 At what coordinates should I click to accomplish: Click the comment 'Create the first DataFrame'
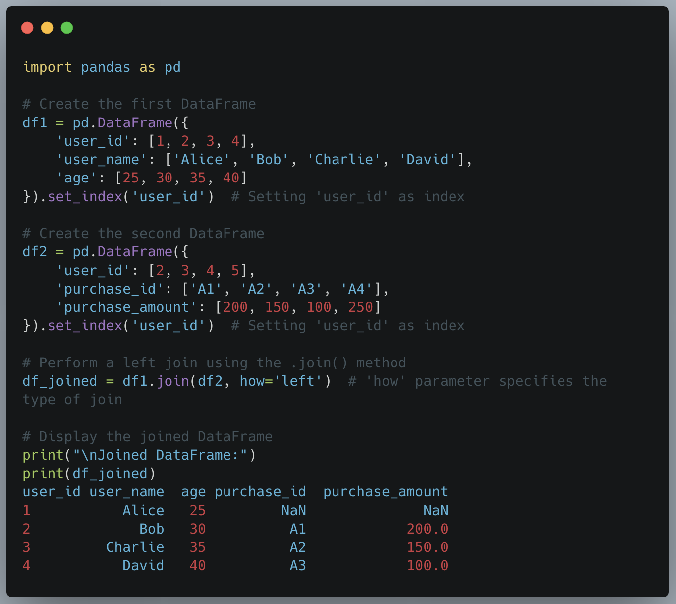pyautogui.click(x=139, y=104)
